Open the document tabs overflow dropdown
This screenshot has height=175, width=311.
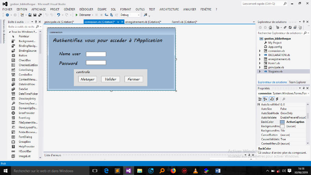(254, 22)
